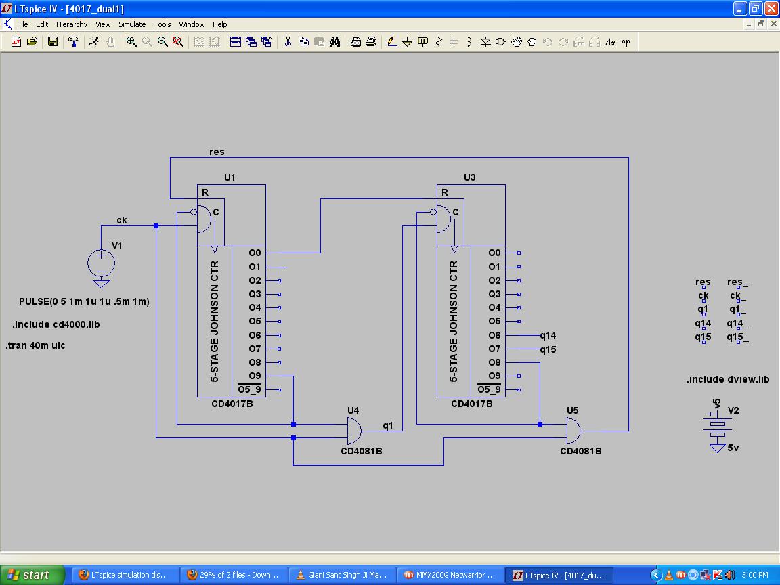Switch to '29% of 2 files' download taskbar item

point(233,575)
